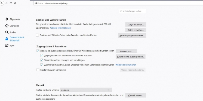Click the Startseite house icon
Image resolution: width=203 pixels, height=101 pixels.
click(x=7, y=26)
